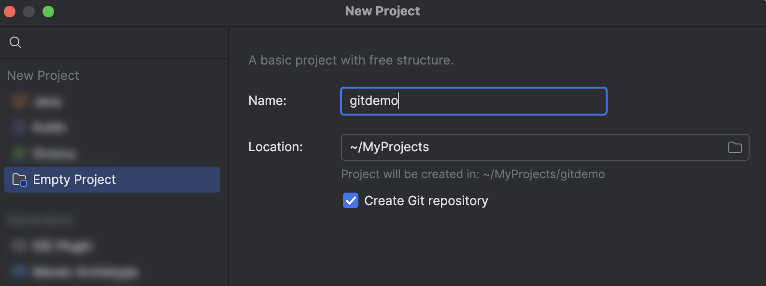Select the Java generator icon in the sidebar
The width and height of the screenshot is (766, 286).
pos(19,102)
